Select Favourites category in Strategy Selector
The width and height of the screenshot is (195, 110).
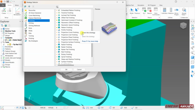[x=32, y=10]
